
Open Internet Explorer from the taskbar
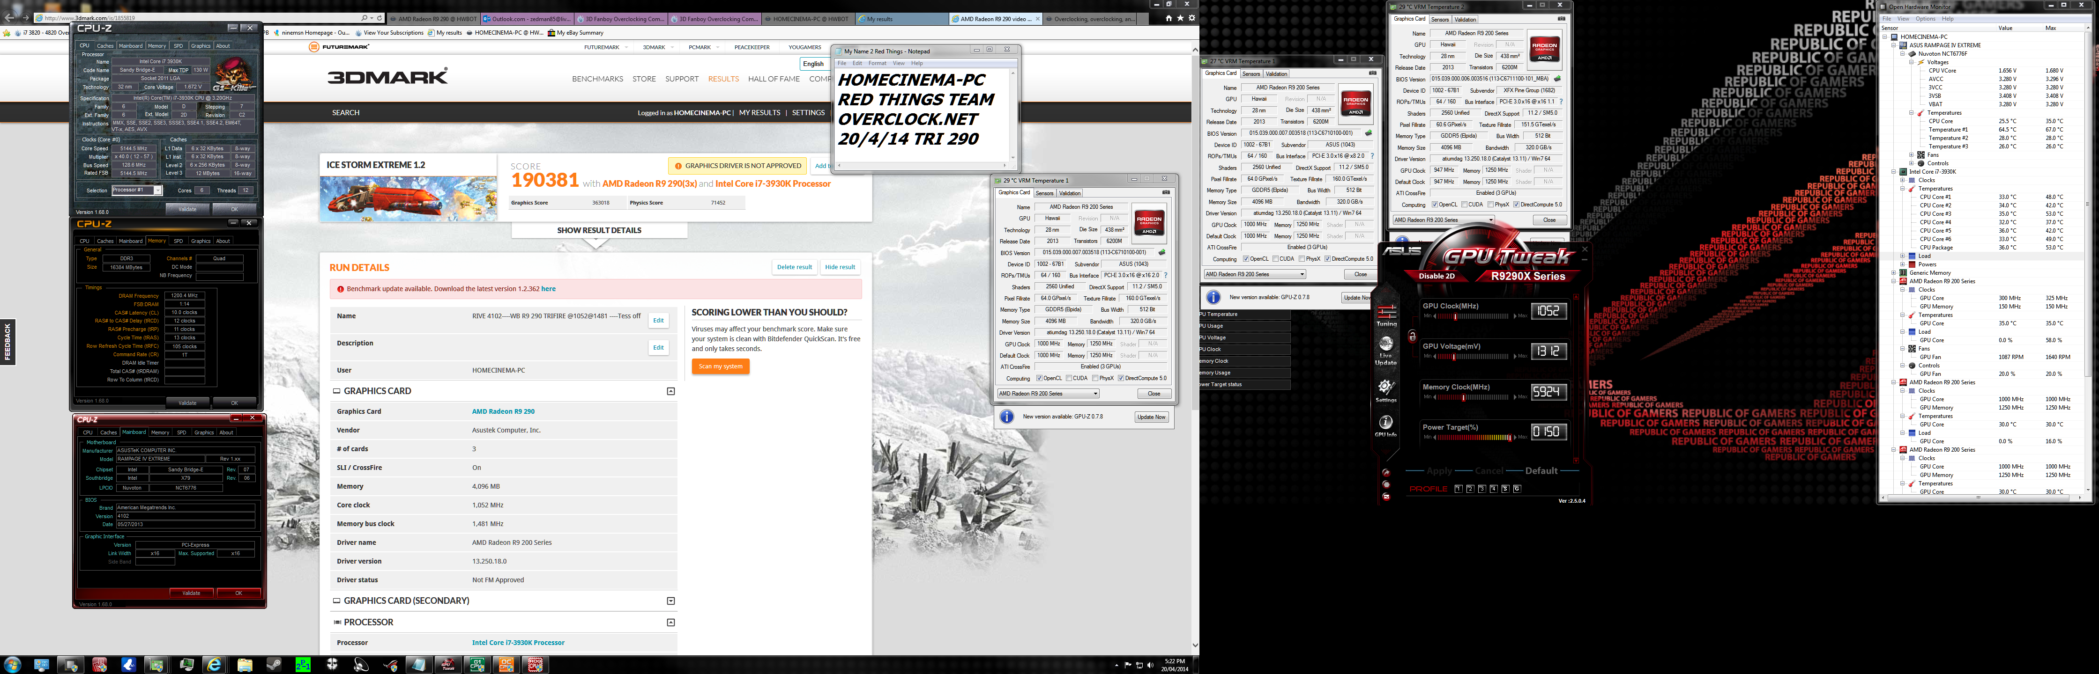pos(214,664)
